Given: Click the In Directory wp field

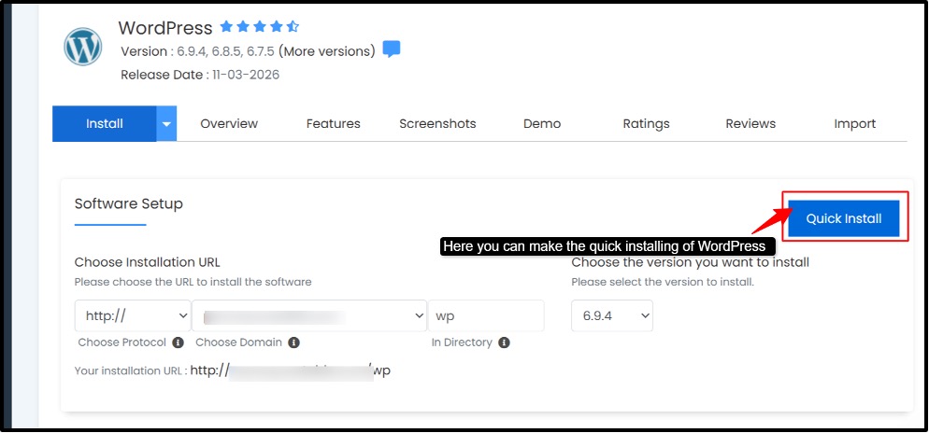Looking at the screenshot, I should [486, 315].
